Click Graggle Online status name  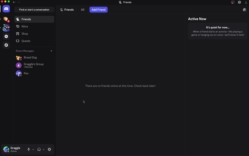pos(15,149)
